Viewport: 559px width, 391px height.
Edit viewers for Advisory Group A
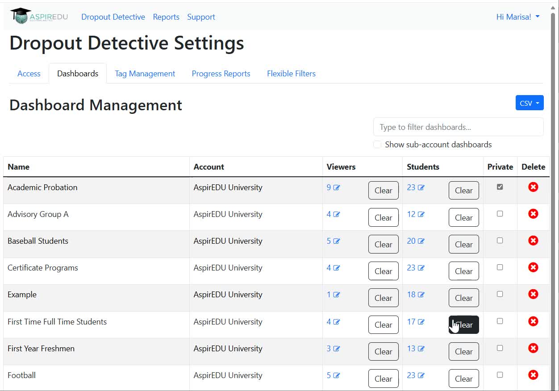337,214
